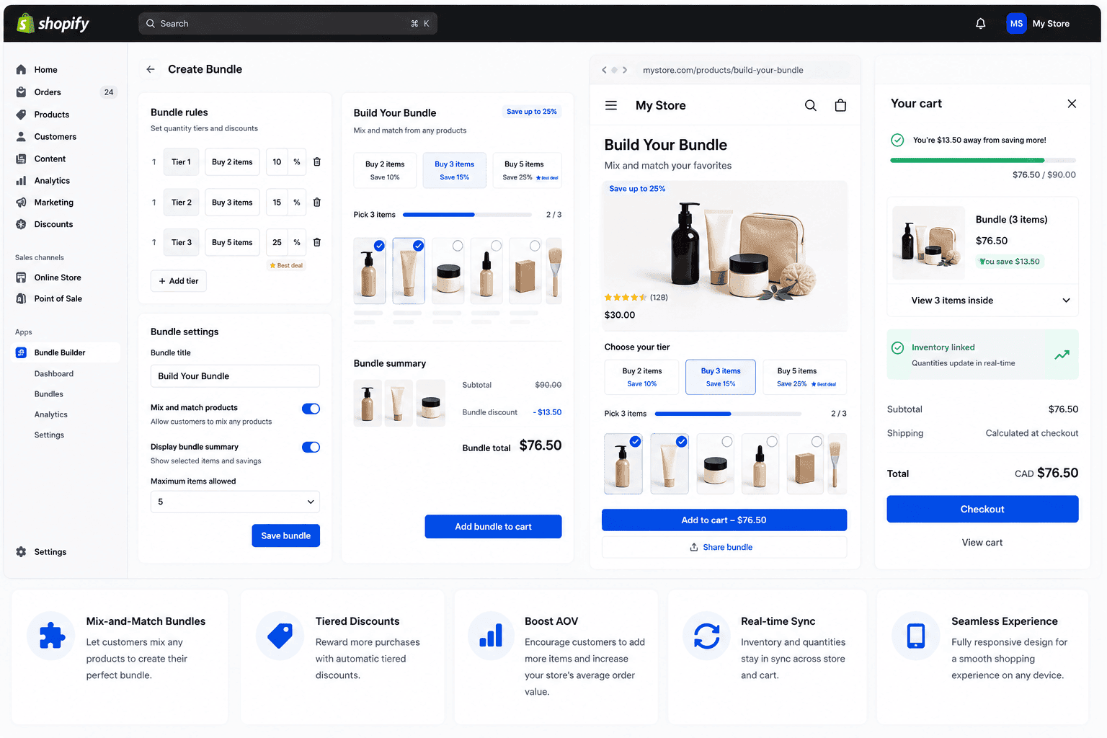Delete Tier 3 with trash icon

(x=317, y=242)
